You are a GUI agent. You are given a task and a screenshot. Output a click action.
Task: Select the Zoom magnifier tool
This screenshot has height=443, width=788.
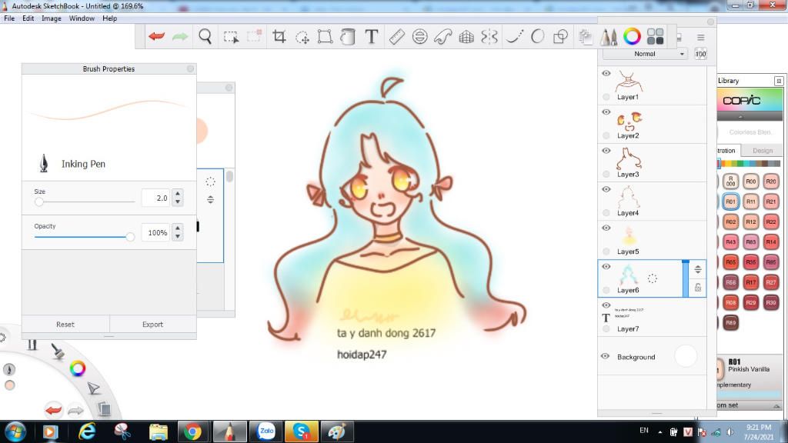[x=205, y=36]
